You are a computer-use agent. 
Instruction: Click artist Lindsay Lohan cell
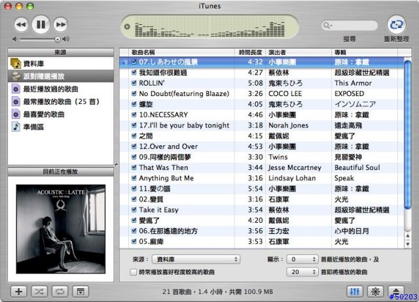coord(292,178)
